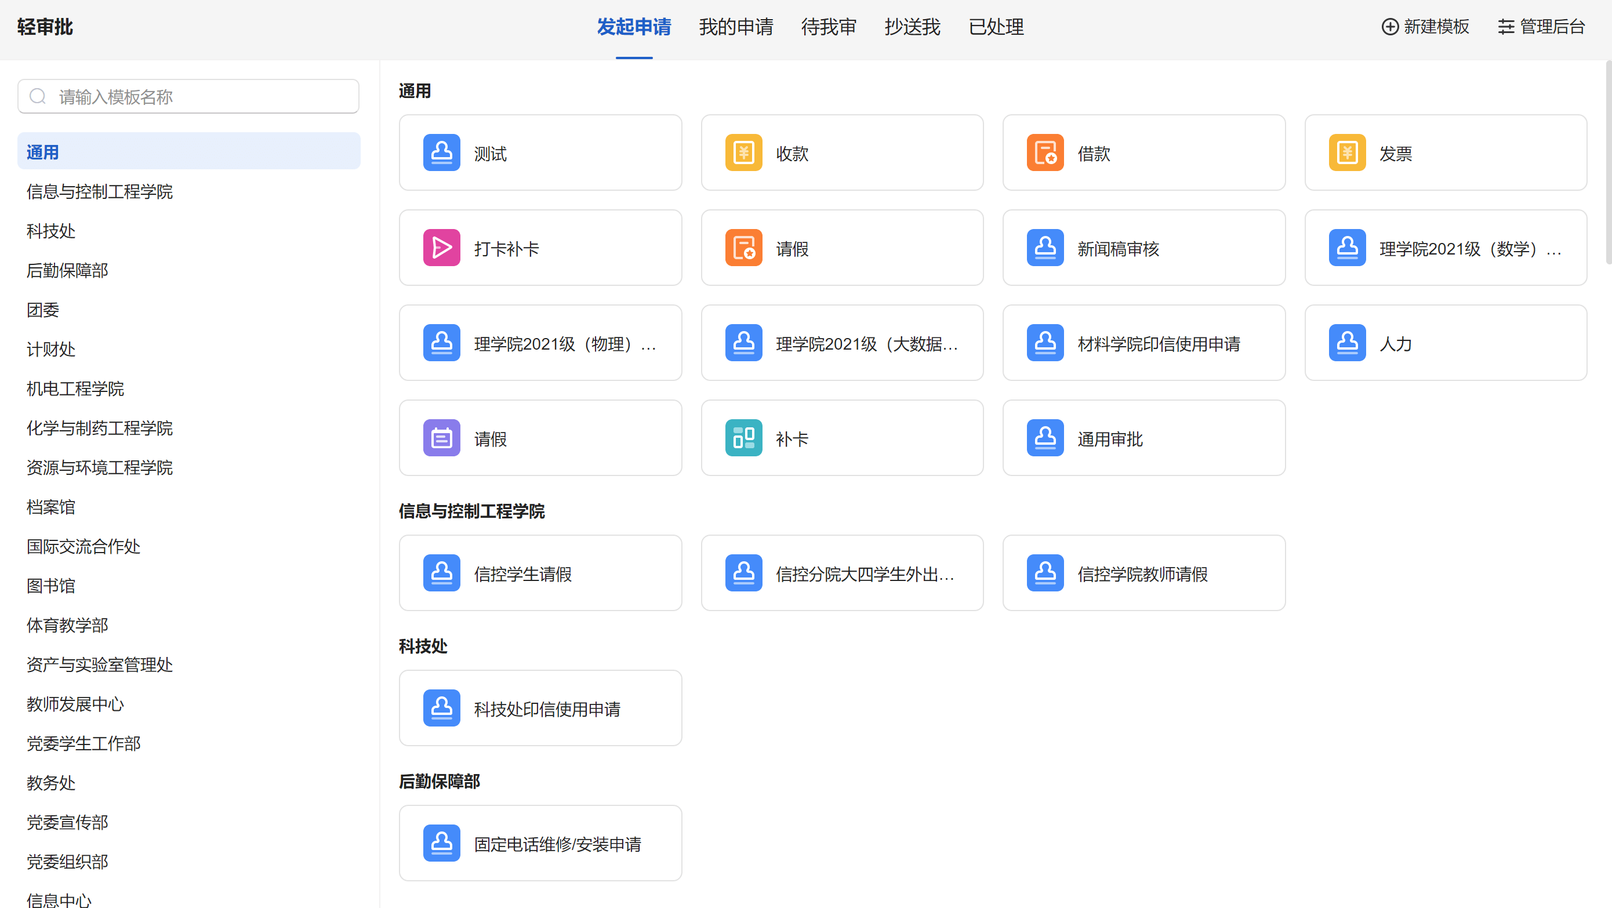Click the teal 补卡 grid icon
The image size is (1612, 908).
[743, 438]
